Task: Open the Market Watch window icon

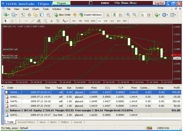Action: 23,15
